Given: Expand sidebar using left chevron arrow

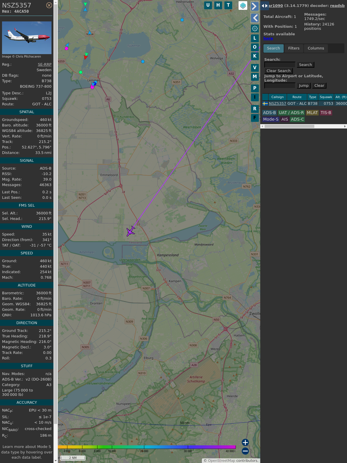Looking at the screenshot, I should [255, 18].
